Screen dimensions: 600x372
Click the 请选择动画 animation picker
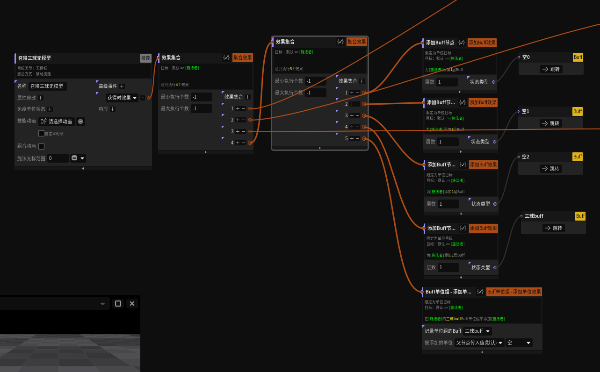57,122
